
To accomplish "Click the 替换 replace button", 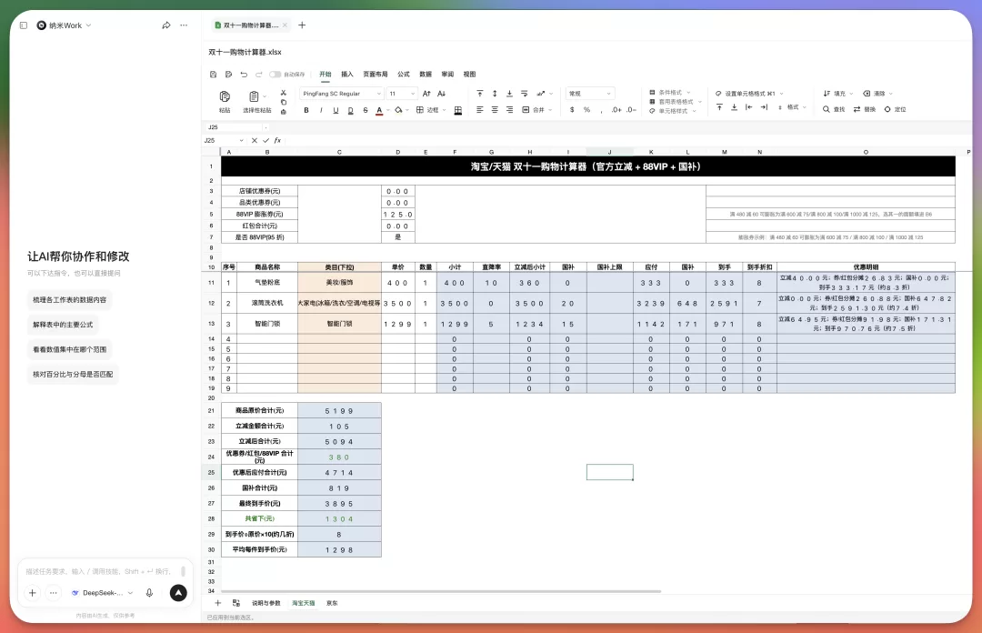I will (865, 109).
